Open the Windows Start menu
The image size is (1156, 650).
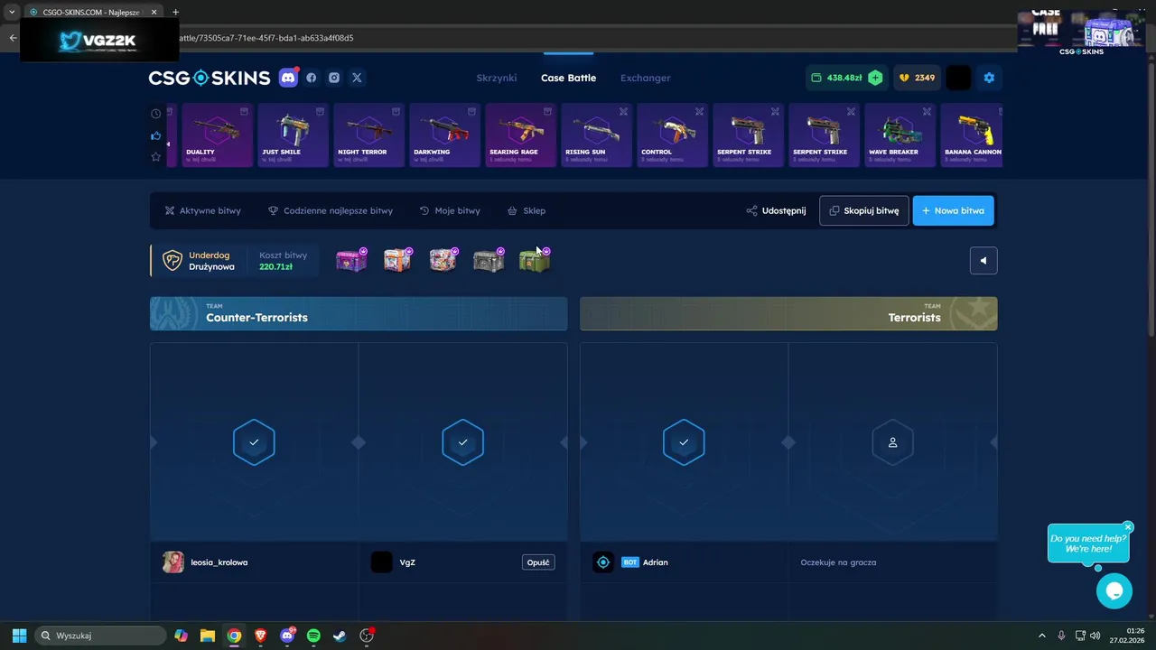19,636
